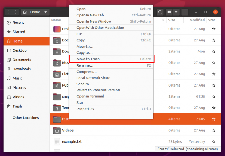
Task: Open the hamburger main menu button
Action: tap(185, 12)
